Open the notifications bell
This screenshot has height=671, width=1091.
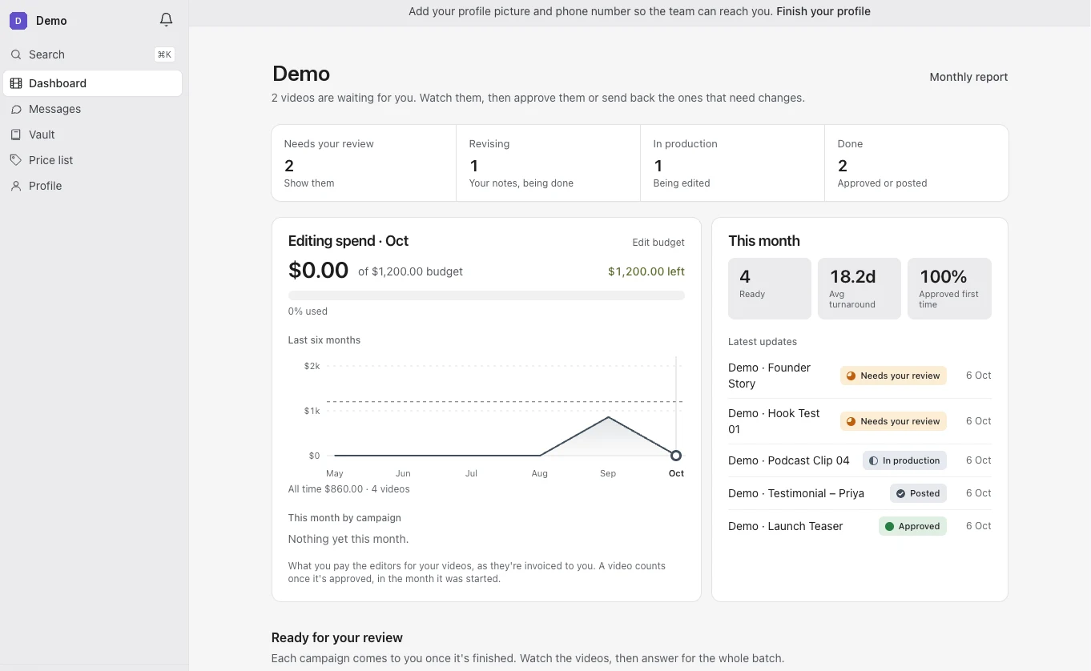click(166, 20)
